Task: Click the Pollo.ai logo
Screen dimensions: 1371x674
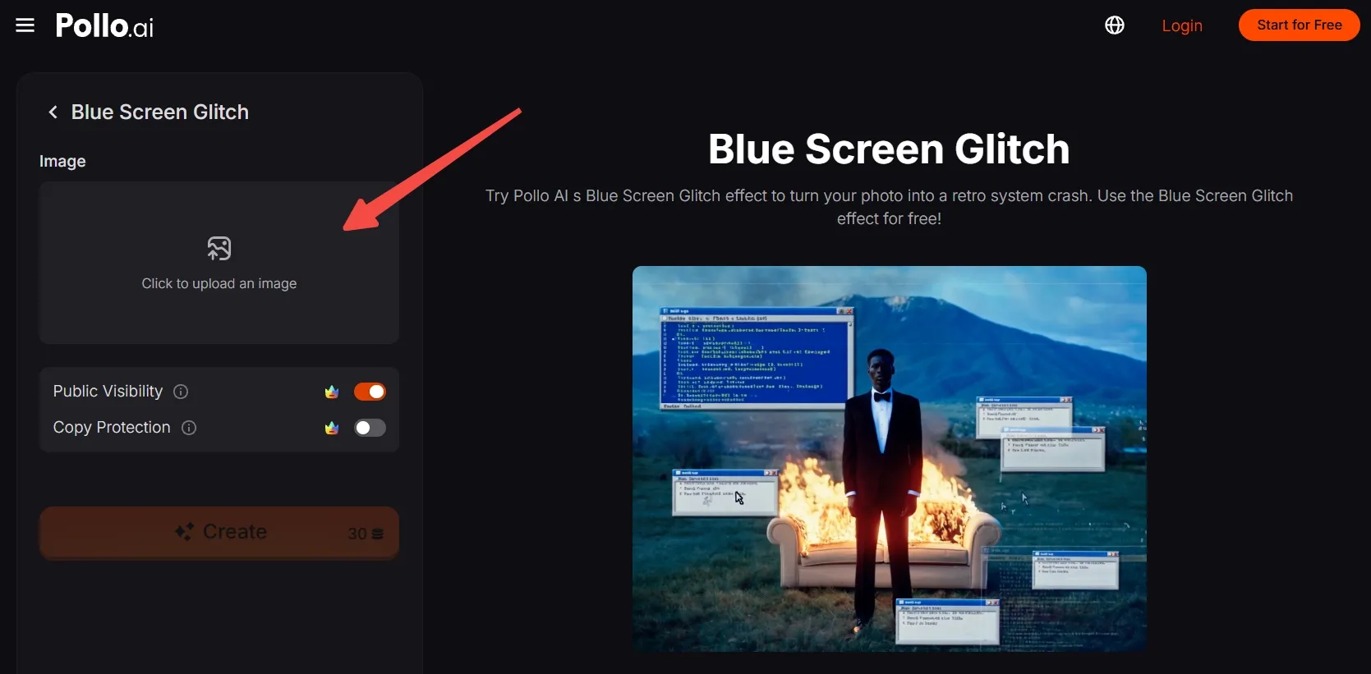Action: click(x=104, y=25)
